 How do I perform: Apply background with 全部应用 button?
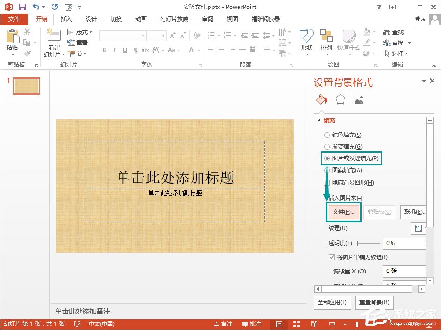[x=332, y=302]
